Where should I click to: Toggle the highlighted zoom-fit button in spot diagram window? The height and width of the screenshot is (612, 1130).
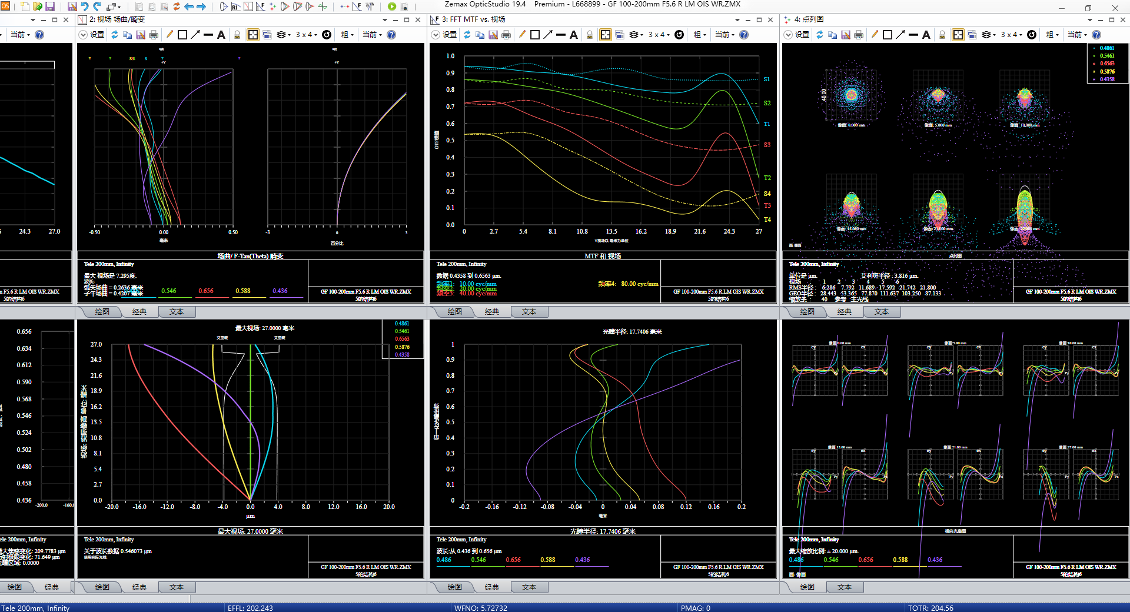[958, 35]
